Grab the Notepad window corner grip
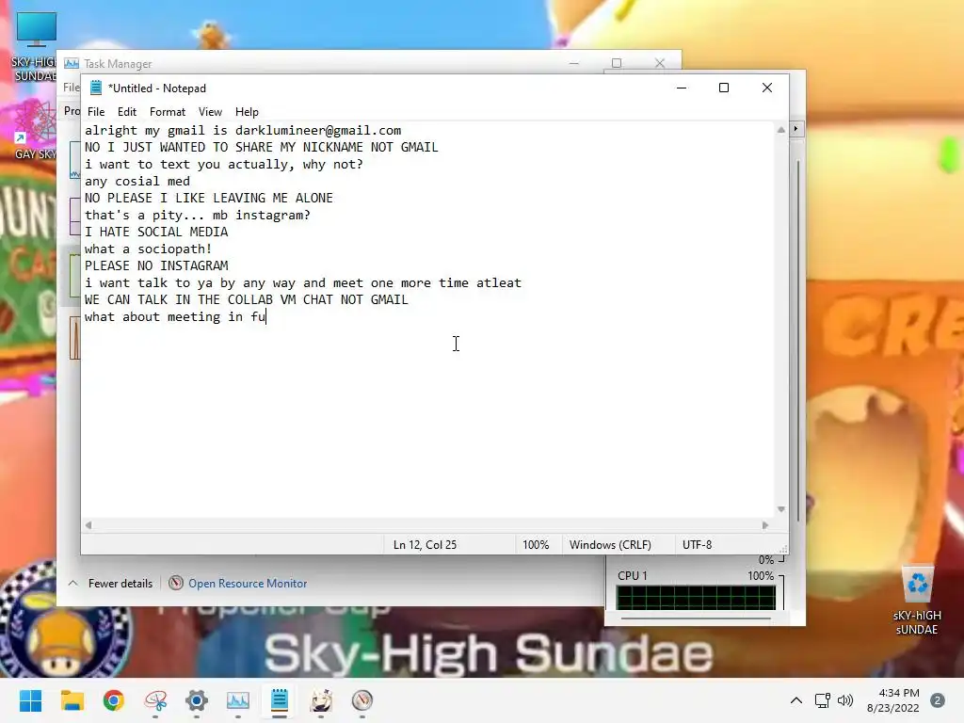The image size is (964, 723). [x=783, y=549]
